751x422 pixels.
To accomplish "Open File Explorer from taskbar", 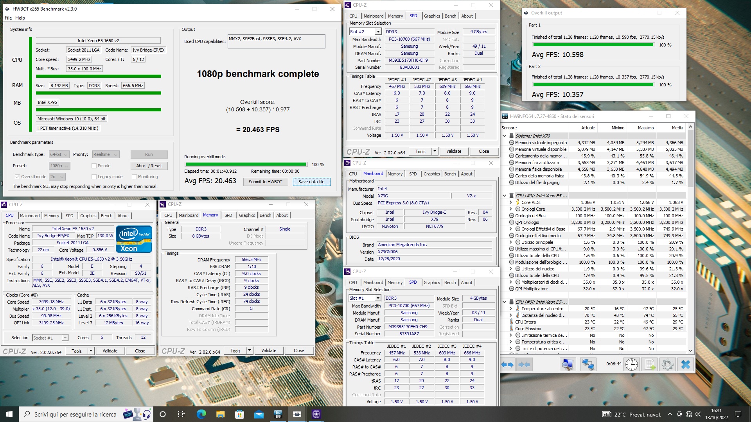I will [220, 414].
